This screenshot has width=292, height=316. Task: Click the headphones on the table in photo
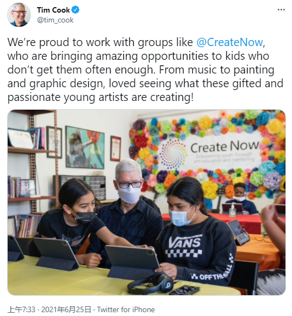point(150,283)
